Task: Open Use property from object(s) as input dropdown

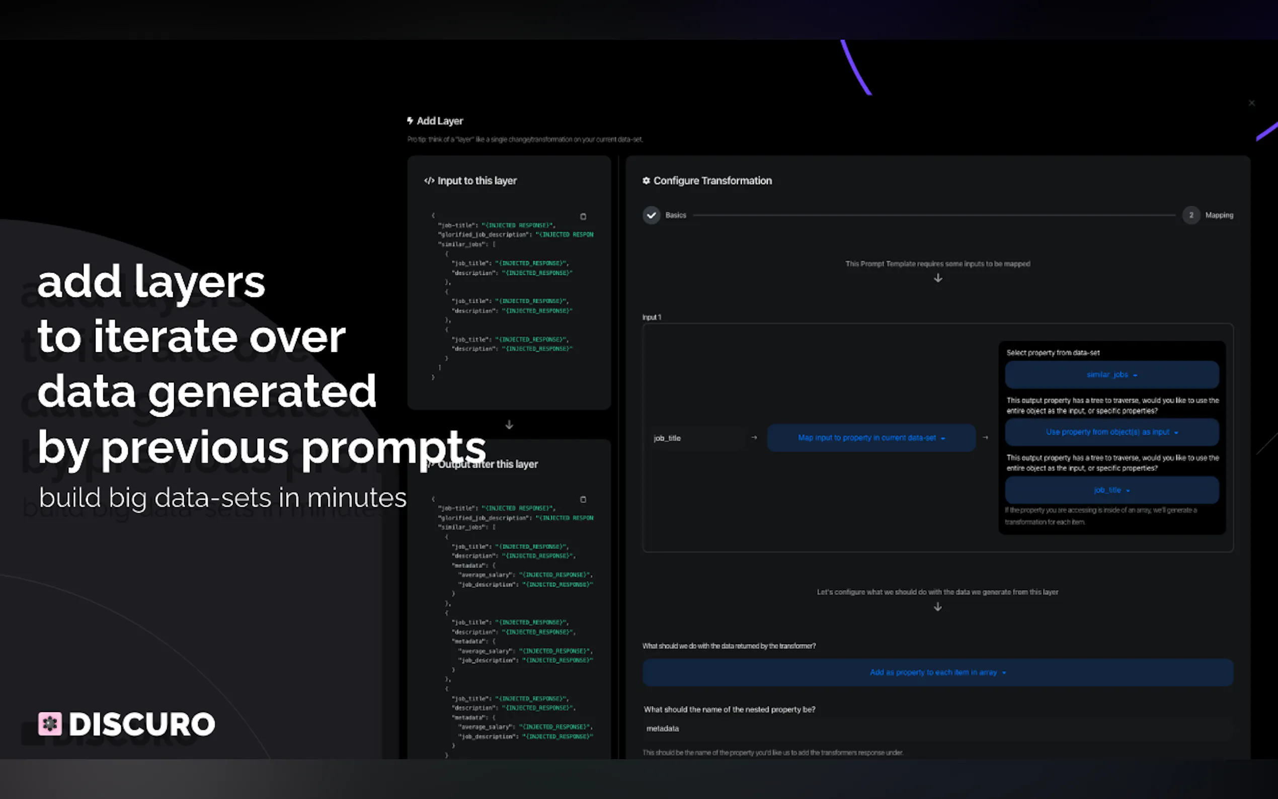Action: 1111,432
